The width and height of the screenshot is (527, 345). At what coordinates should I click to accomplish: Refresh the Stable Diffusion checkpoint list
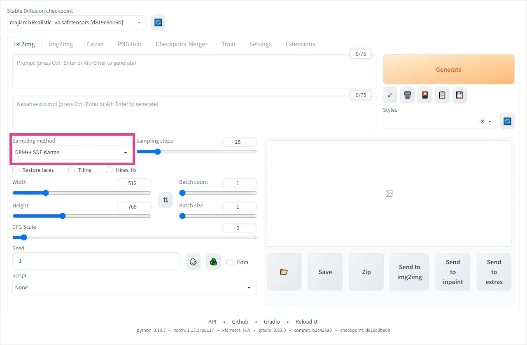tap(158, 23)
